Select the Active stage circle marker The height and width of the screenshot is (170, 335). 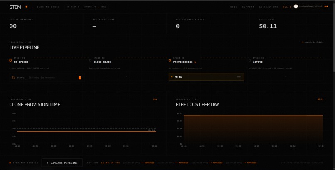249,60
